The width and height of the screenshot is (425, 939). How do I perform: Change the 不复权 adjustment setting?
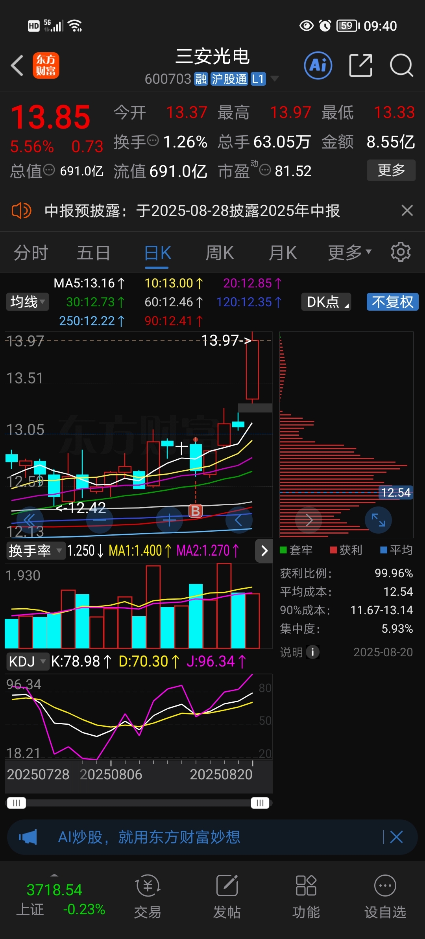point(393,302)
